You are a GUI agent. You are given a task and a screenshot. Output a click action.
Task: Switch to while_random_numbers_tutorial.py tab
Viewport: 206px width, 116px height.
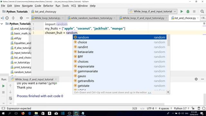[x=91, y=18]
